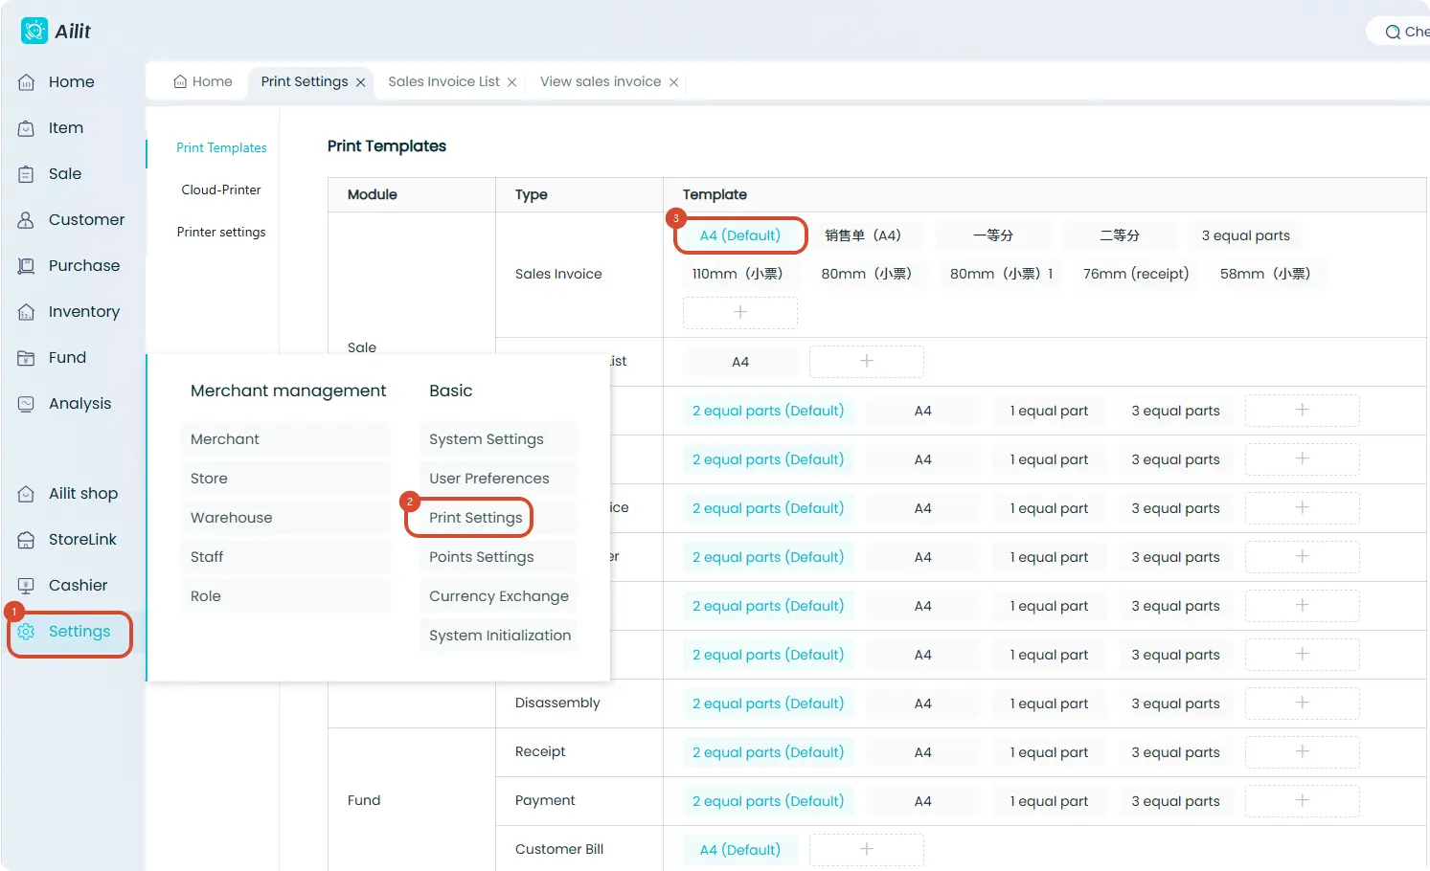Screen dimensions: 1430x871
Task: Open the Analysis chart icon in sidebar
Action: point(27,404)
